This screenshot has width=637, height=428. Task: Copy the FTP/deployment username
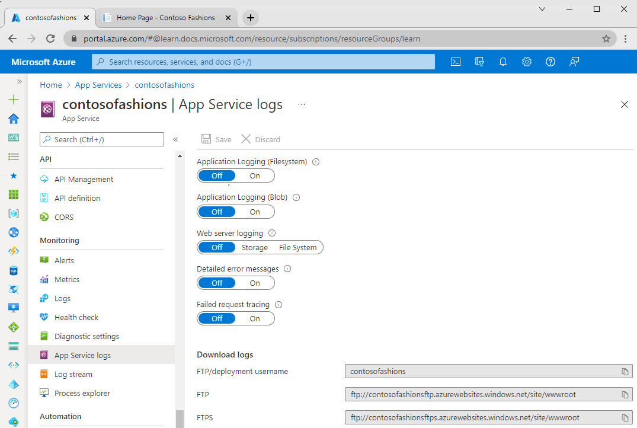pyautogui.click(x=625, y=372)
